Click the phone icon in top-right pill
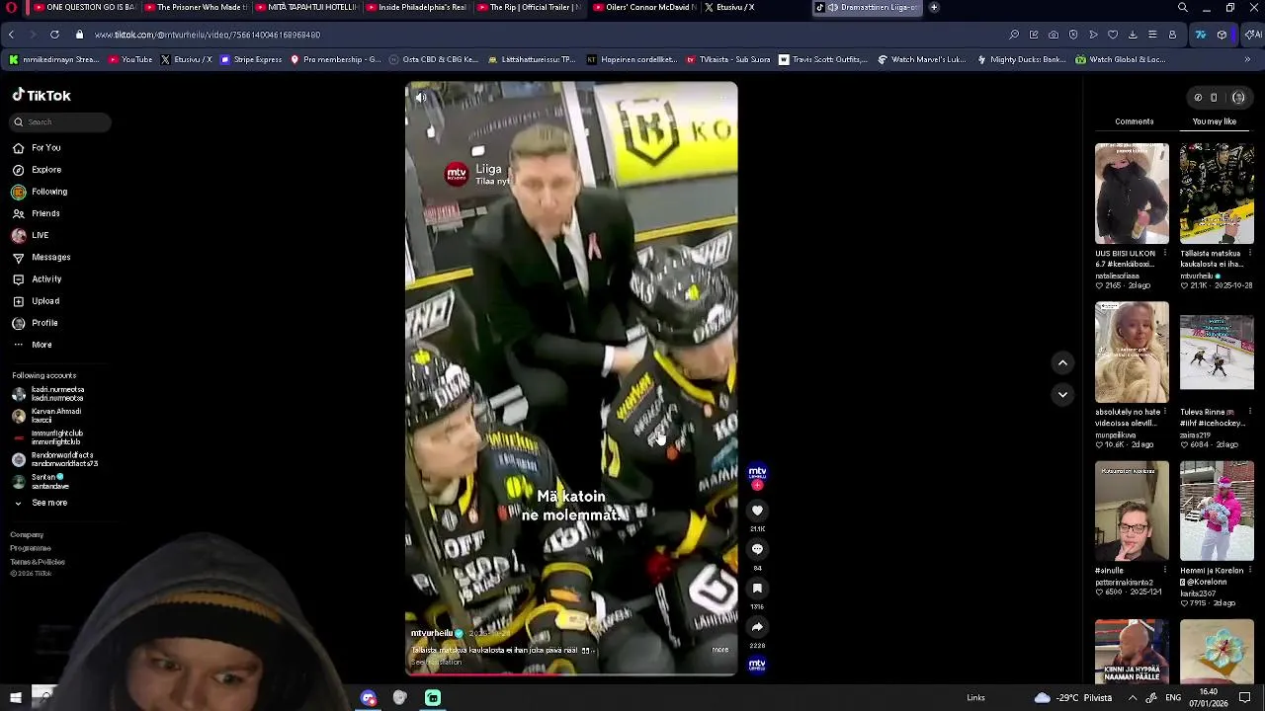 point(1214,98)
